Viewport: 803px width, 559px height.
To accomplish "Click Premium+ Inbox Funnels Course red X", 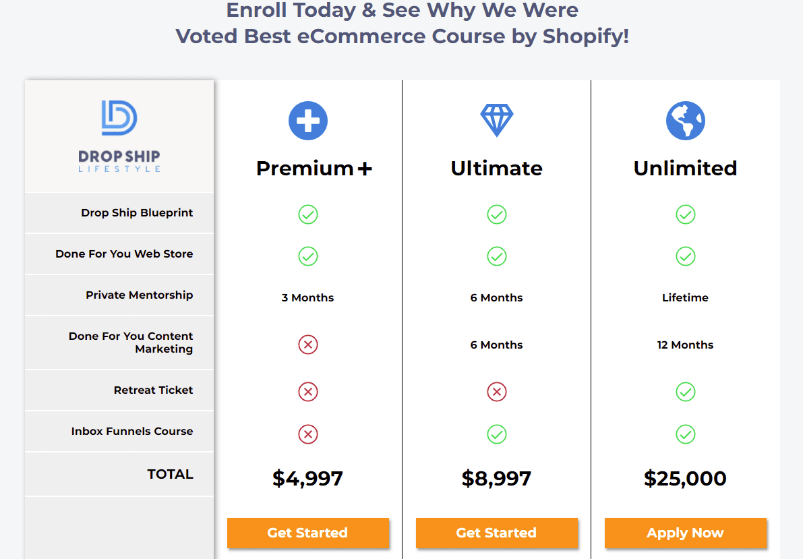I will [307, 434].
